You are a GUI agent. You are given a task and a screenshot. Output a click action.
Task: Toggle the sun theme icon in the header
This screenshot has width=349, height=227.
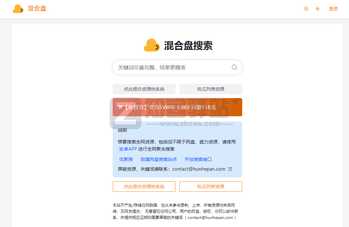318,9
